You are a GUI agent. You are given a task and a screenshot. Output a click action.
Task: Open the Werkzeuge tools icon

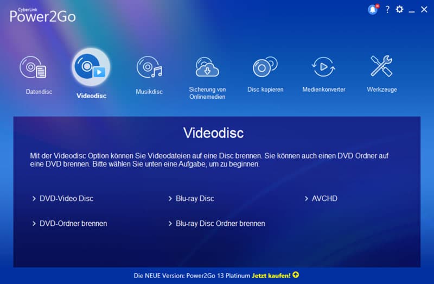tap(381, 66)
